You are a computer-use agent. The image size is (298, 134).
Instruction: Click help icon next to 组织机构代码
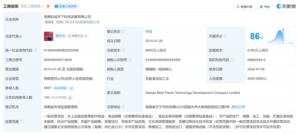pyautogui.click(x=232, y=60)
